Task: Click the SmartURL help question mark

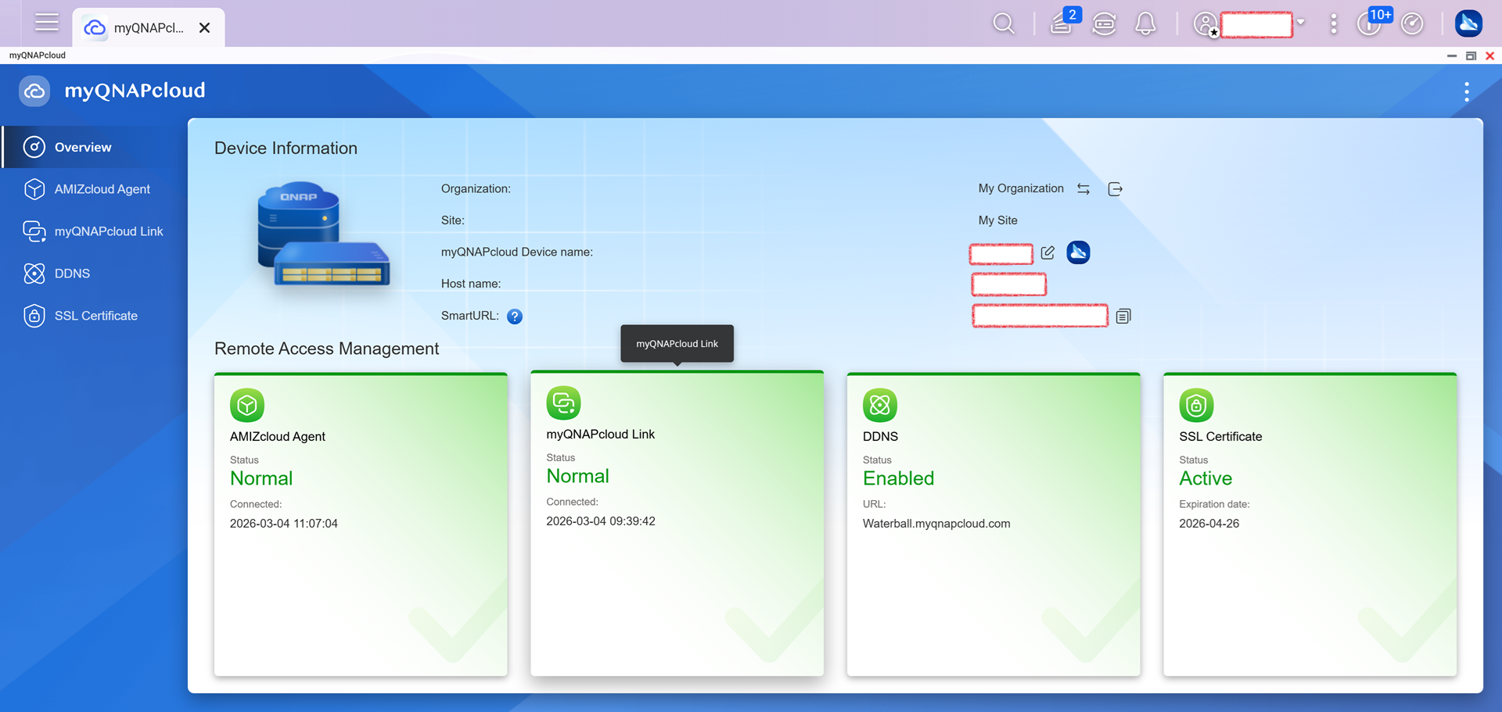Action: pyautogui.click(x=514, y=317)
